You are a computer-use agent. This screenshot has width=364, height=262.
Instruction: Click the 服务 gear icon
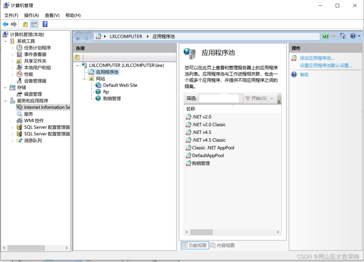pos(19,114)
